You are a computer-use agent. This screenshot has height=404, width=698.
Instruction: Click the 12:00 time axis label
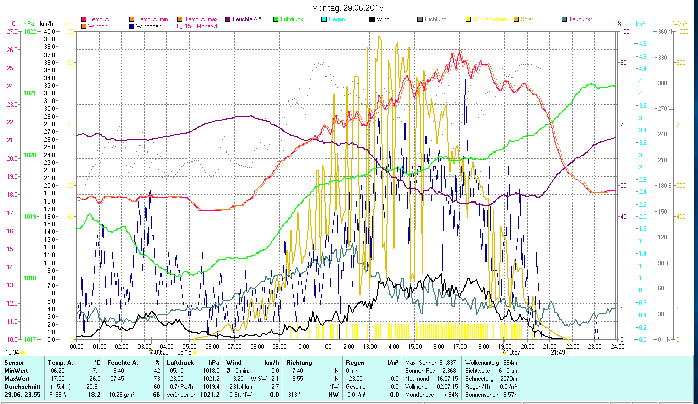pos(347,347)
